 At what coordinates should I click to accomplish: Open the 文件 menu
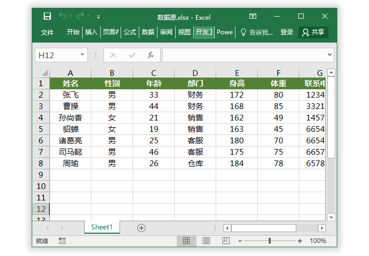[47, 32]
